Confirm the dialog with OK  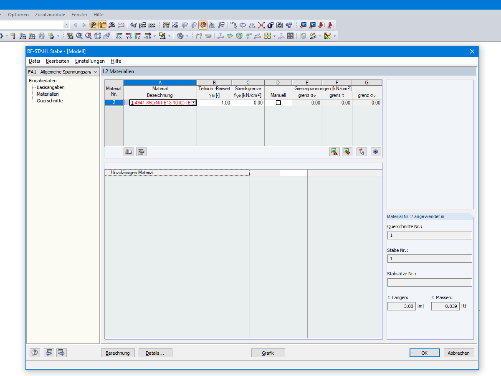pyautogui.click(x=424, y=353)
